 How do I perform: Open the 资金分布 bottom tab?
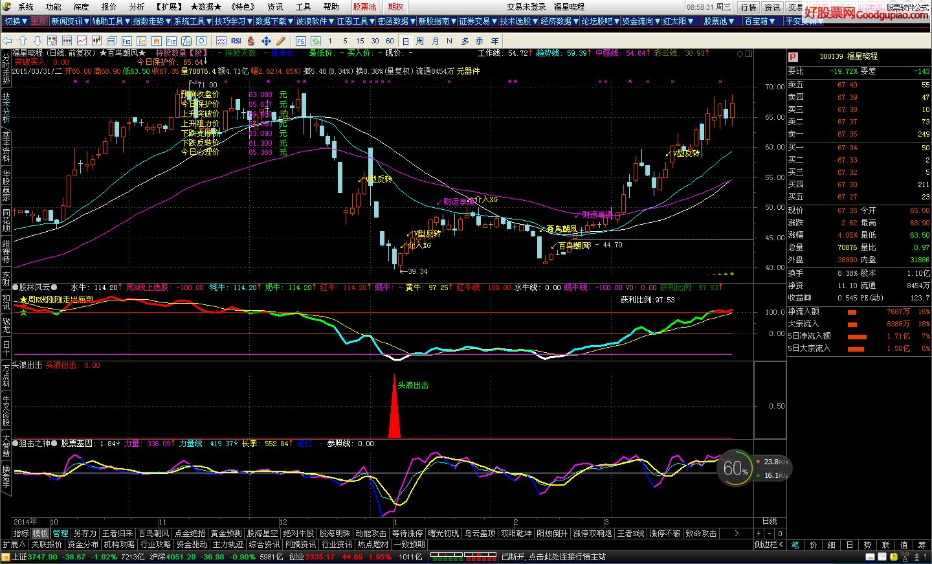83,545
